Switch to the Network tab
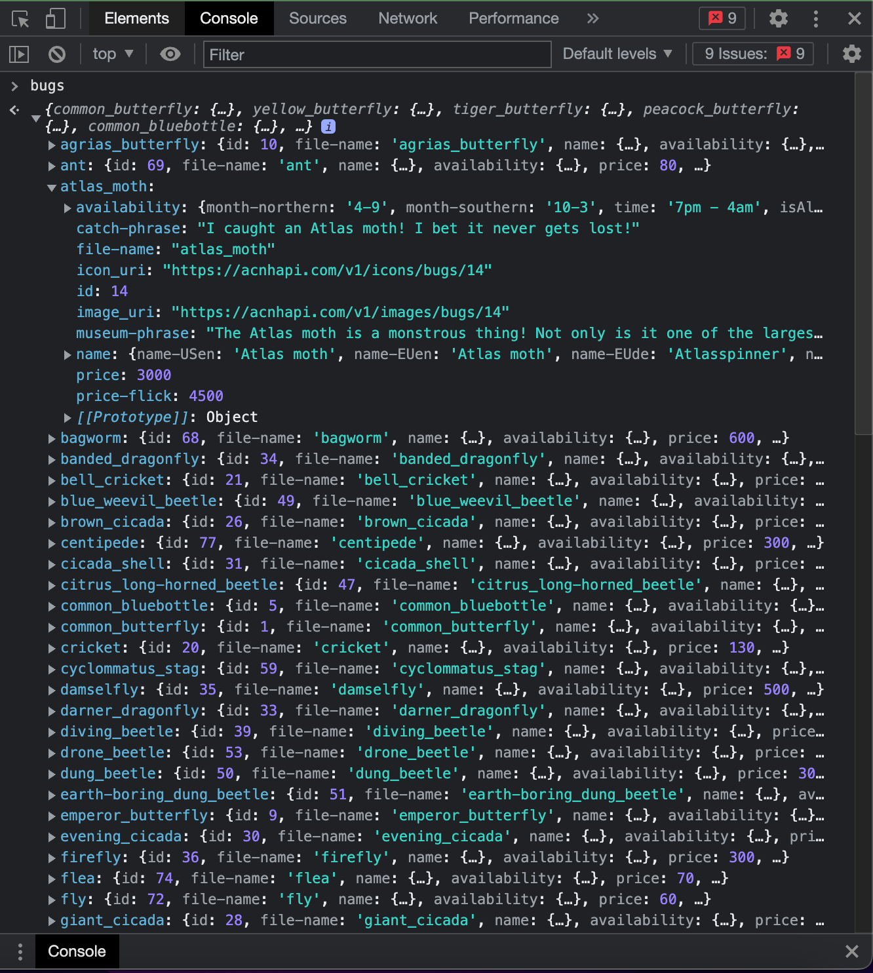The image size is (873, 973). tap(408, 18)
